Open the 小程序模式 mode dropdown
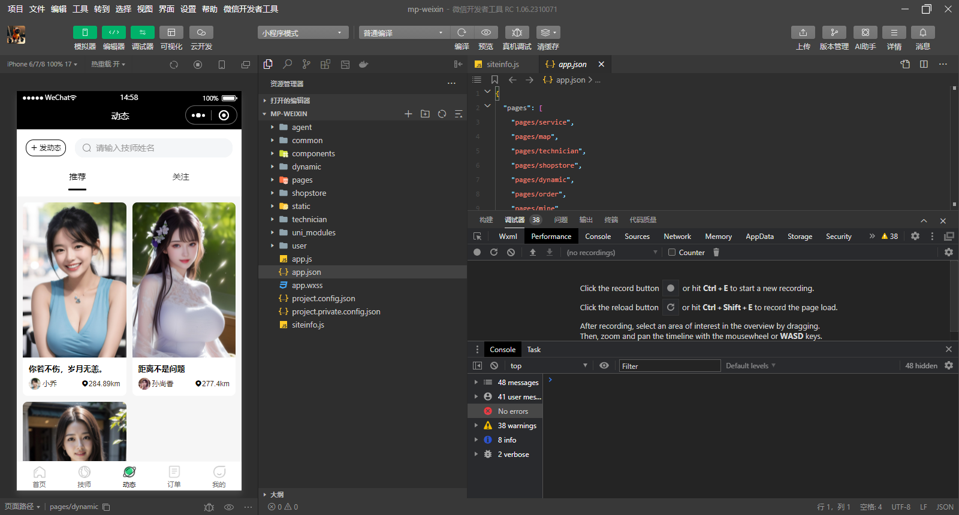The image size is (959, 515). point(303,33)
